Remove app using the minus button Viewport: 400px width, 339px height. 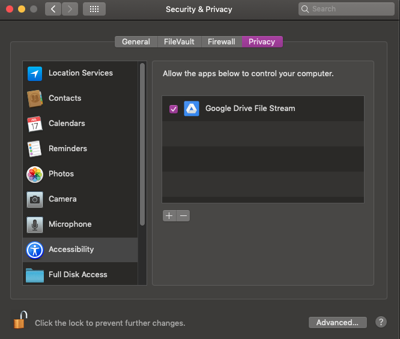coord(183,215)
